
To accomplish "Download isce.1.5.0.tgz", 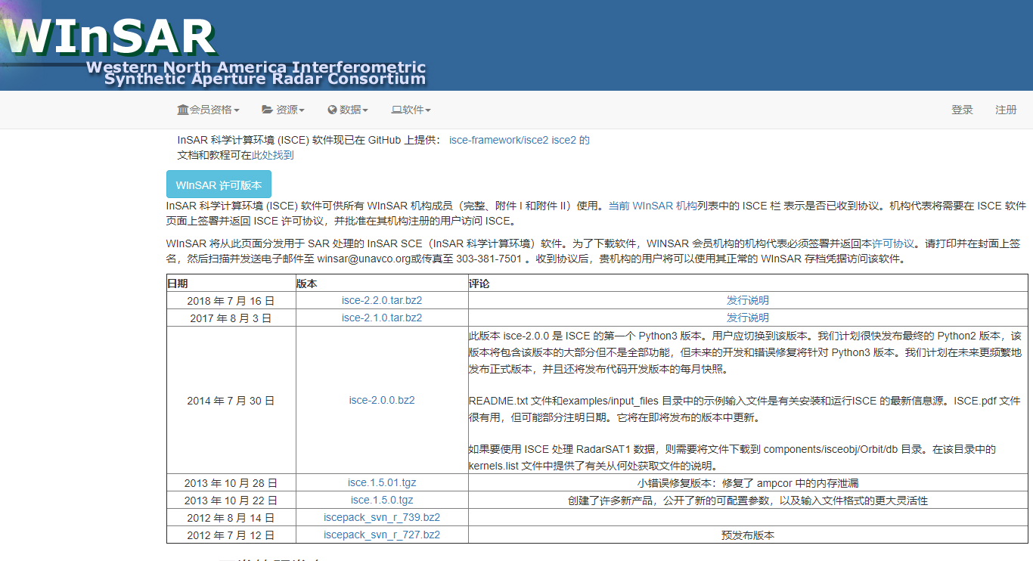I will coord(382,500).
